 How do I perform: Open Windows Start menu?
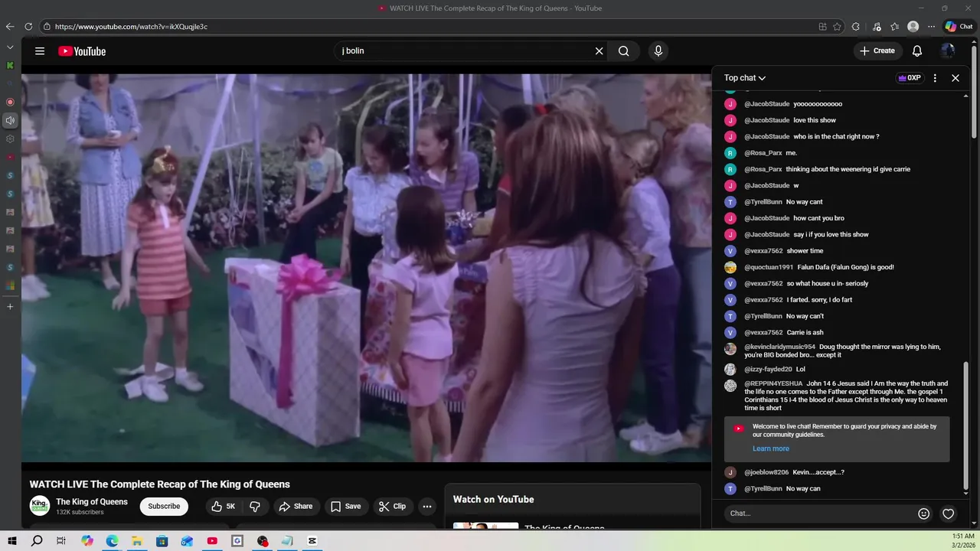12,541
